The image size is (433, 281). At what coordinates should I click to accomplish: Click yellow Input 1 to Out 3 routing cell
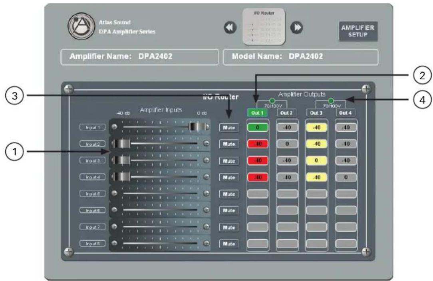coord(316,127)
